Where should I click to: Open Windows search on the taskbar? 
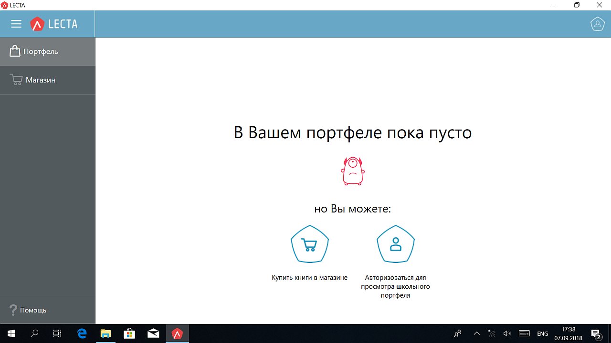click(34, 333)
